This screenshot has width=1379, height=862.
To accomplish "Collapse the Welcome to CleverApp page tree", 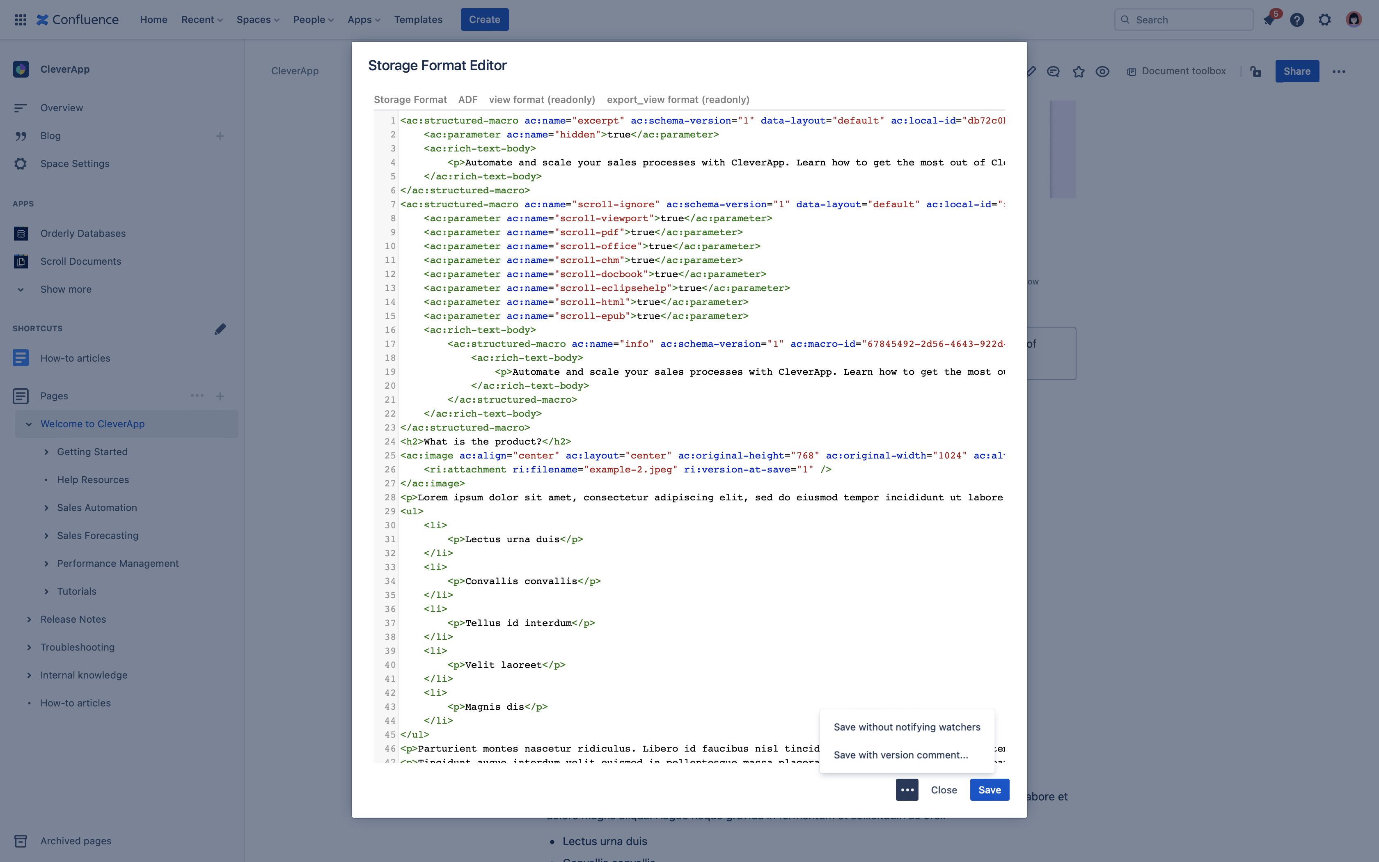I will pyautogui.click(x=28, y=424).
